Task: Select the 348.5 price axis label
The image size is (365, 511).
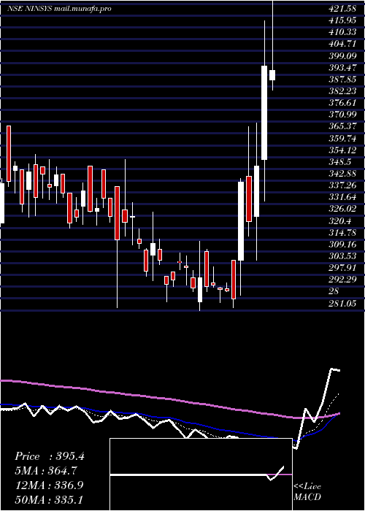Action: pos(340,162)
